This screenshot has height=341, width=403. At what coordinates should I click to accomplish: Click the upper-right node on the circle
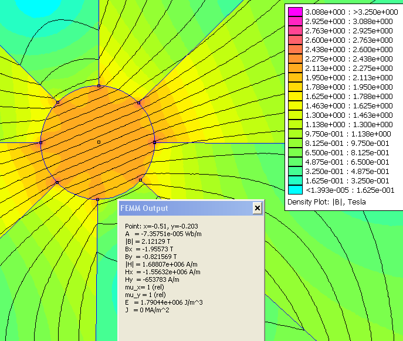pyautogui.click(x=139, y=103)
